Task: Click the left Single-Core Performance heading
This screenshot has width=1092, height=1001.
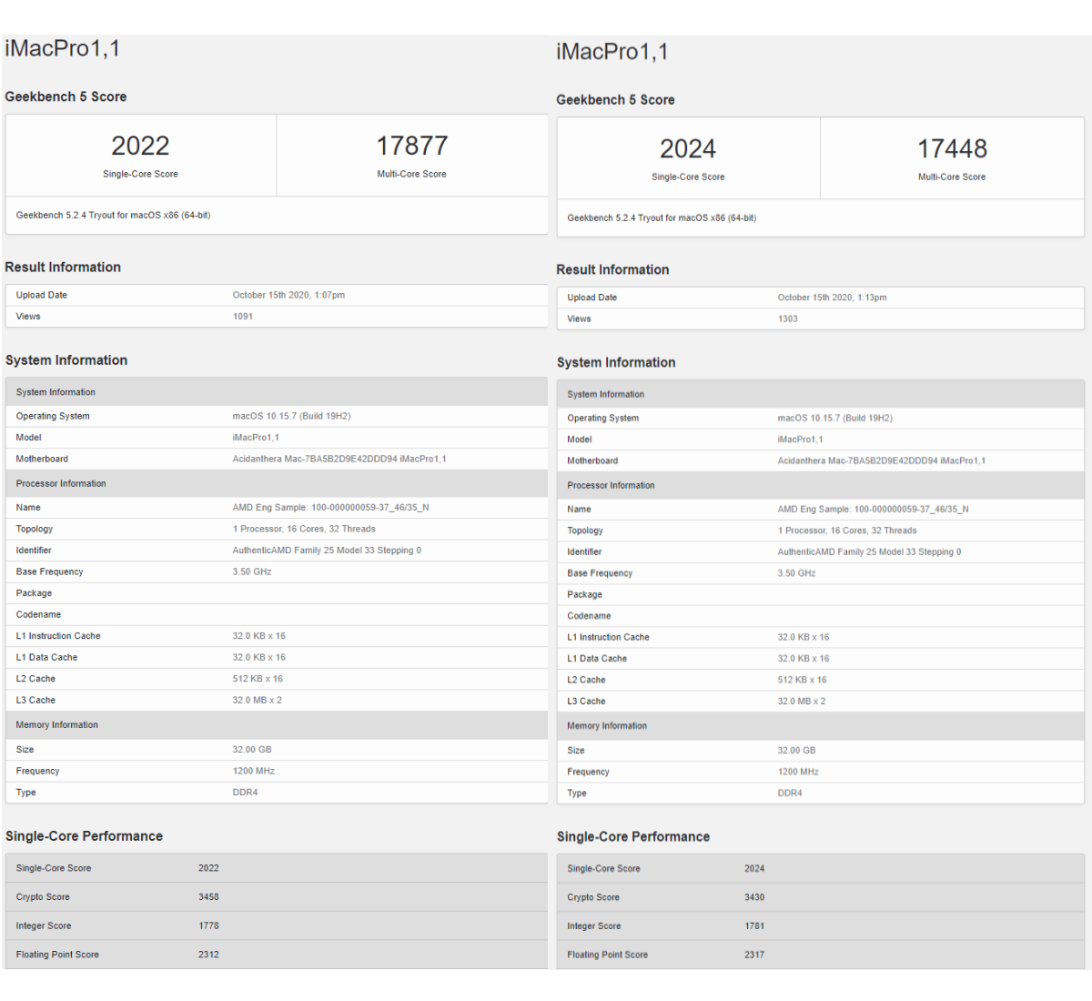Action: tap(84, 836)
